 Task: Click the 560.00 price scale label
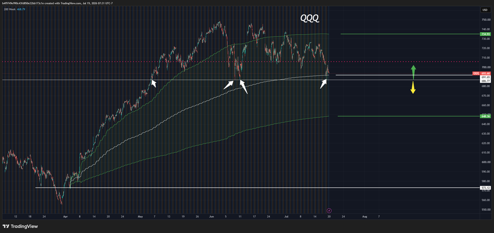pos(485,200)
